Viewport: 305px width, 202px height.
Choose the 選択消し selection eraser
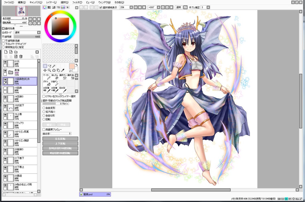71,77
